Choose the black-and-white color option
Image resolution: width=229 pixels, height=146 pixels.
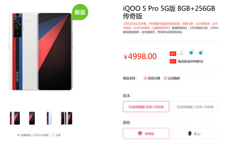pos(195,134)
